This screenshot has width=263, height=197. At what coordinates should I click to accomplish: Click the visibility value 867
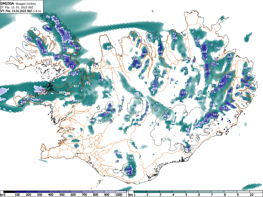coord(92,121)
